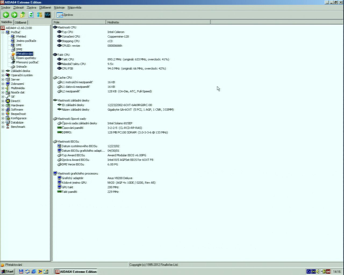Select the Typ Award BIOSu row

pyautogui.click(x=102, y=155)
